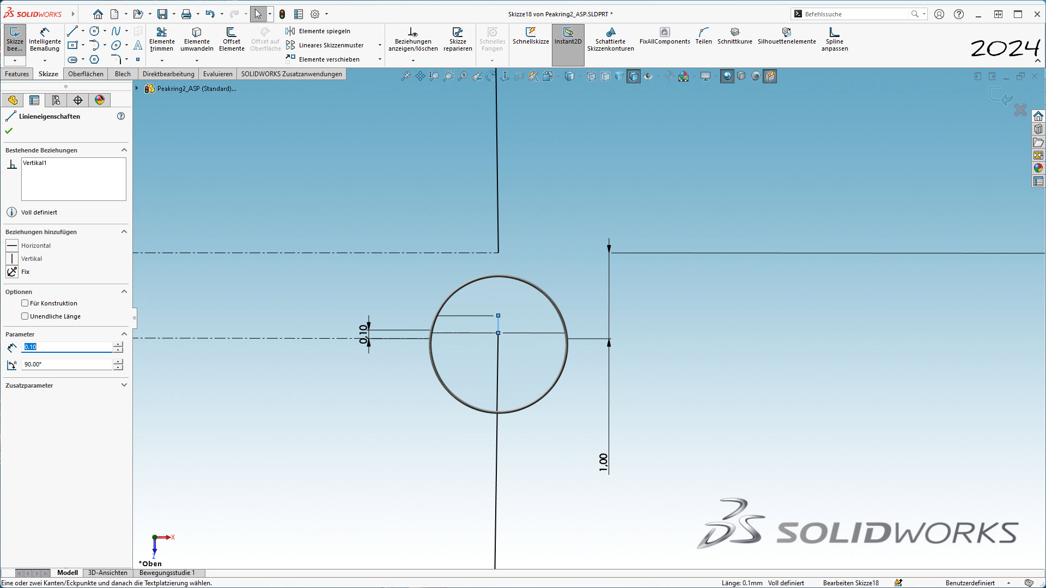Open Bewegungsstudie 1 tab
This screenshot has width=1046, height=588.
click(167, 573)
